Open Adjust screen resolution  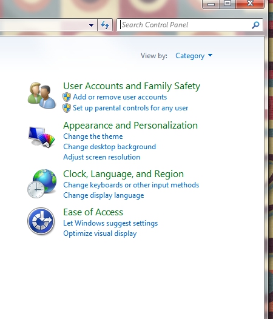pos(101,157)
